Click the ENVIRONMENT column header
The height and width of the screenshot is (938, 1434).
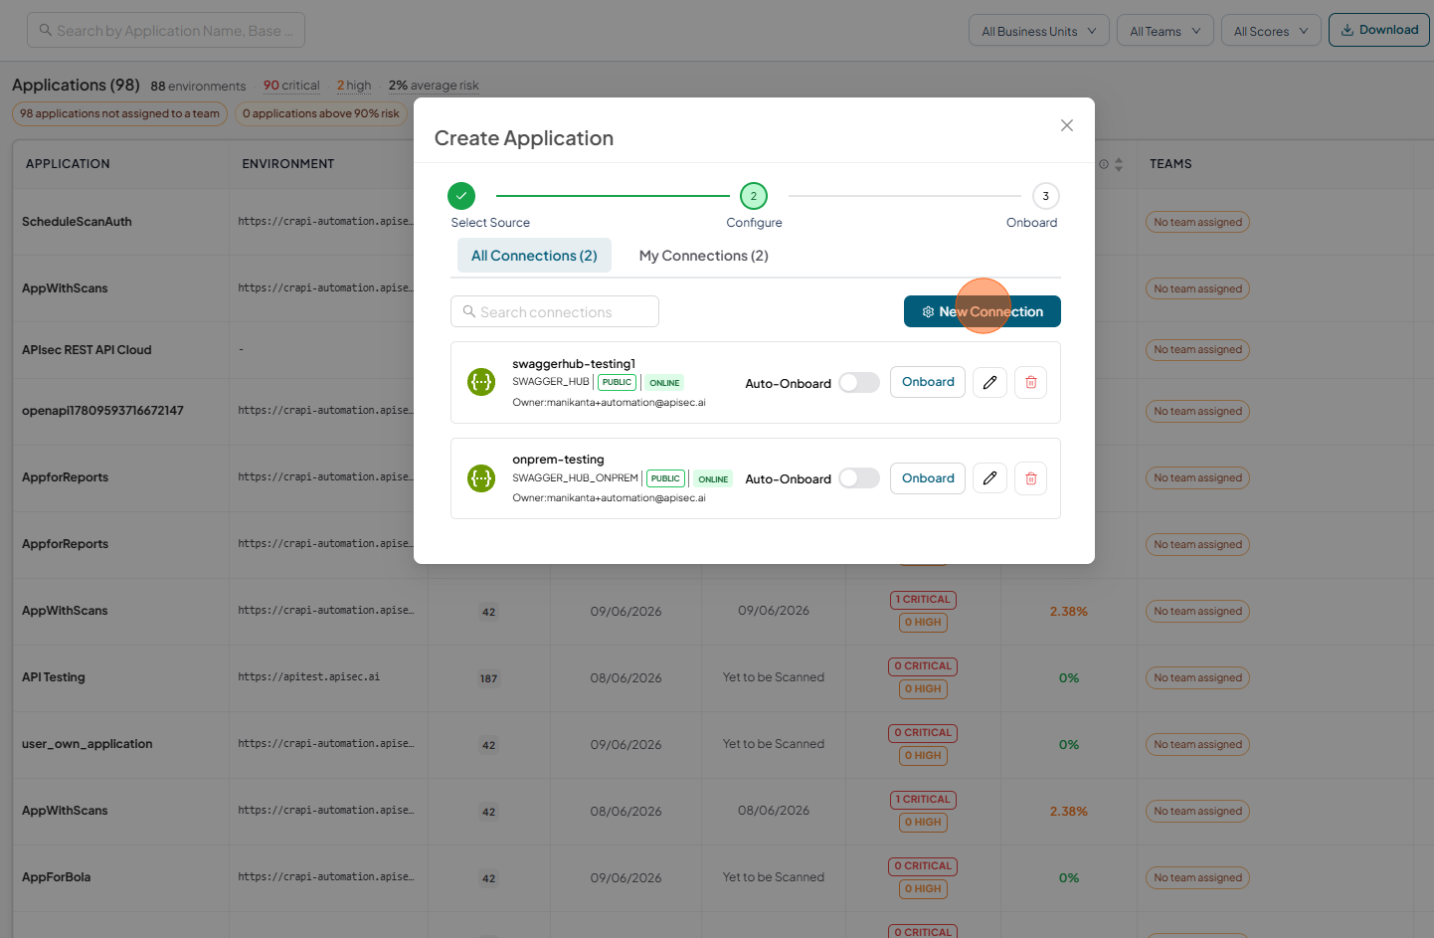pyautogui.click(x=288, y=164)
